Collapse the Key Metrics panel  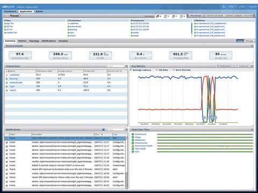click(252, 66)
